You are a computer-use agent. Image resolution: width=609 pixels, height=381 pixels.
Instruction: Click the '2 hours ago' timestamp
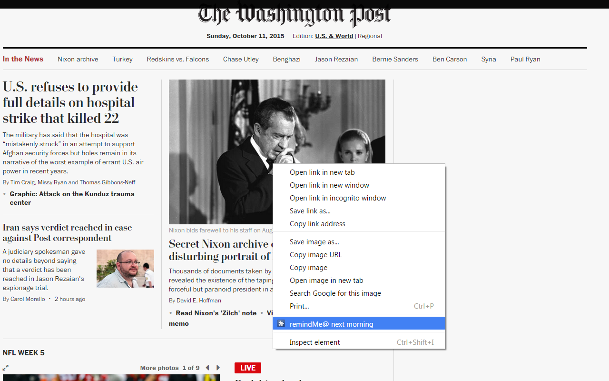[70, 299]
